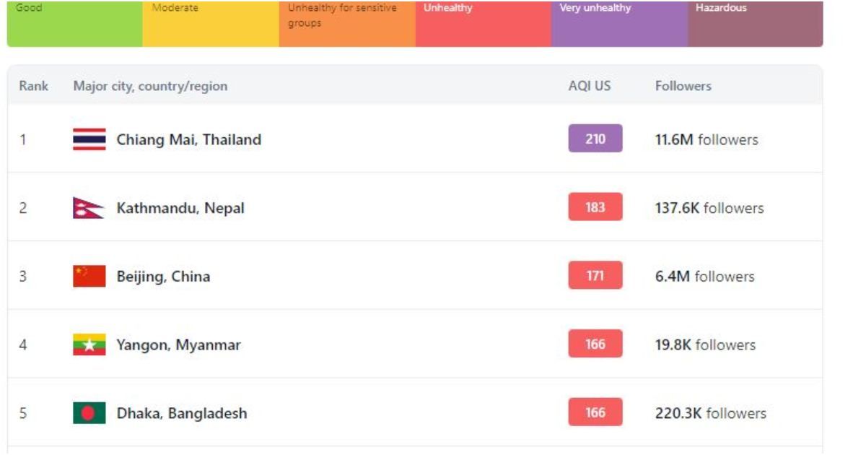
Task: Click the red 183 AQI badge
Action: pyautogui.click(x=595, y=207)
